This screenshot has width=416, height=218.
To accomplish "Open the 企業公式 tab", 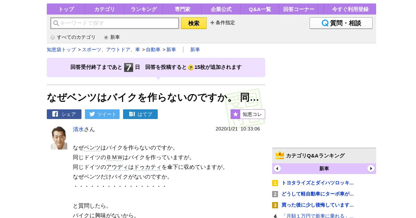I will click(221, 9).
